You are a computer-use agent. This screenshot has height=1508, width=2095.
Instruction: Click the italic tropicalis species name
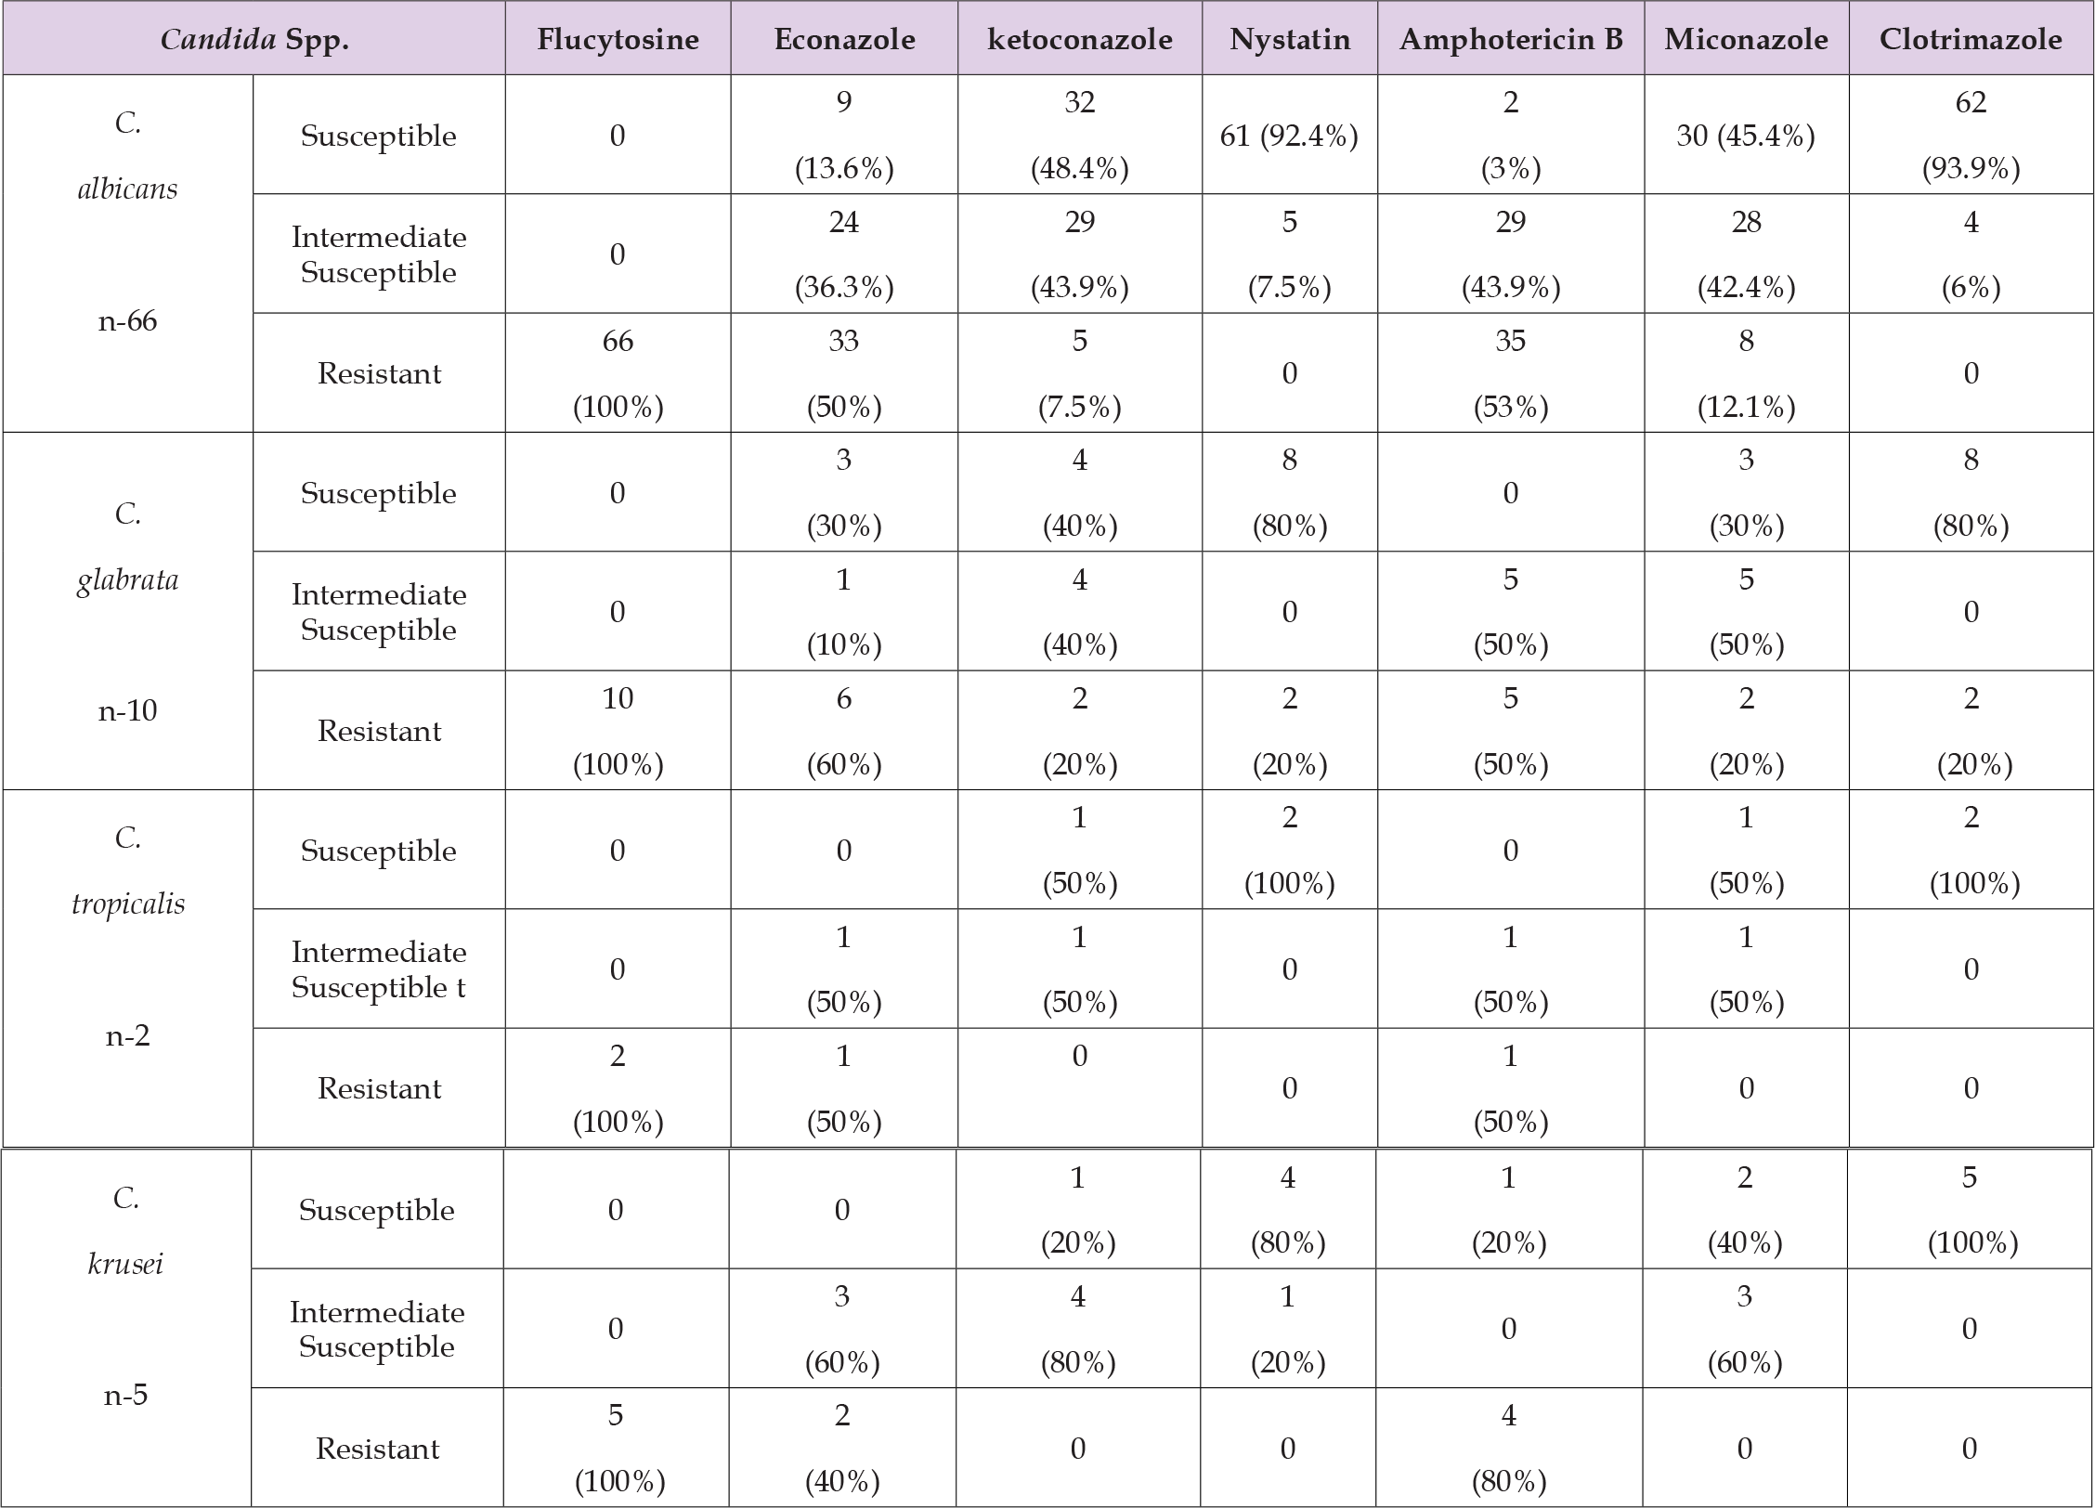pyautogui.click(x=128, y=903)
